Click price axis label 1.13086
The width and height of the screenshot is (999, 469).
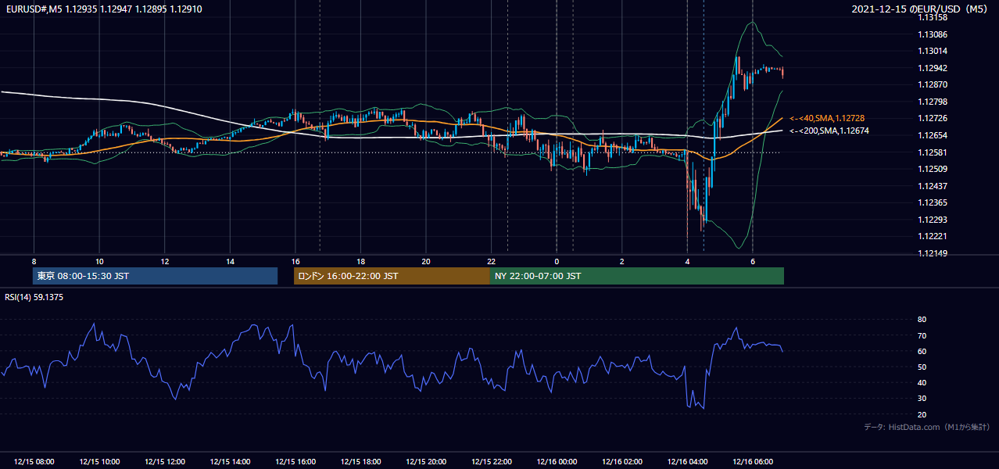(x=933, y=34)
